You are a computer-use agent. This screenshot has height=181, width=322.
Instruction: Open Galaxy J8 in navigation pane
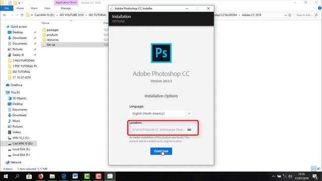(x=18, y=55)
